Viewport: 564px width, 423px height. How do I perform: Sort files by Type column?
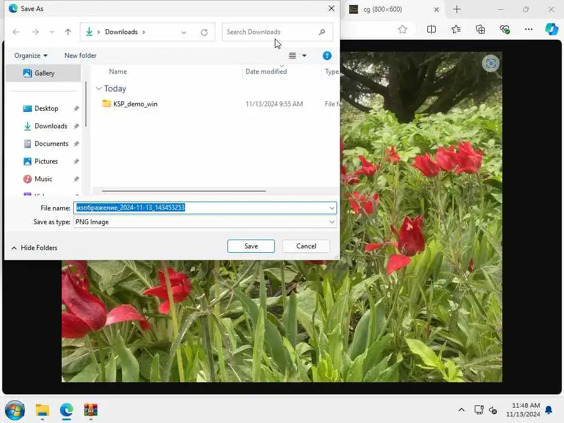[332, 72]
